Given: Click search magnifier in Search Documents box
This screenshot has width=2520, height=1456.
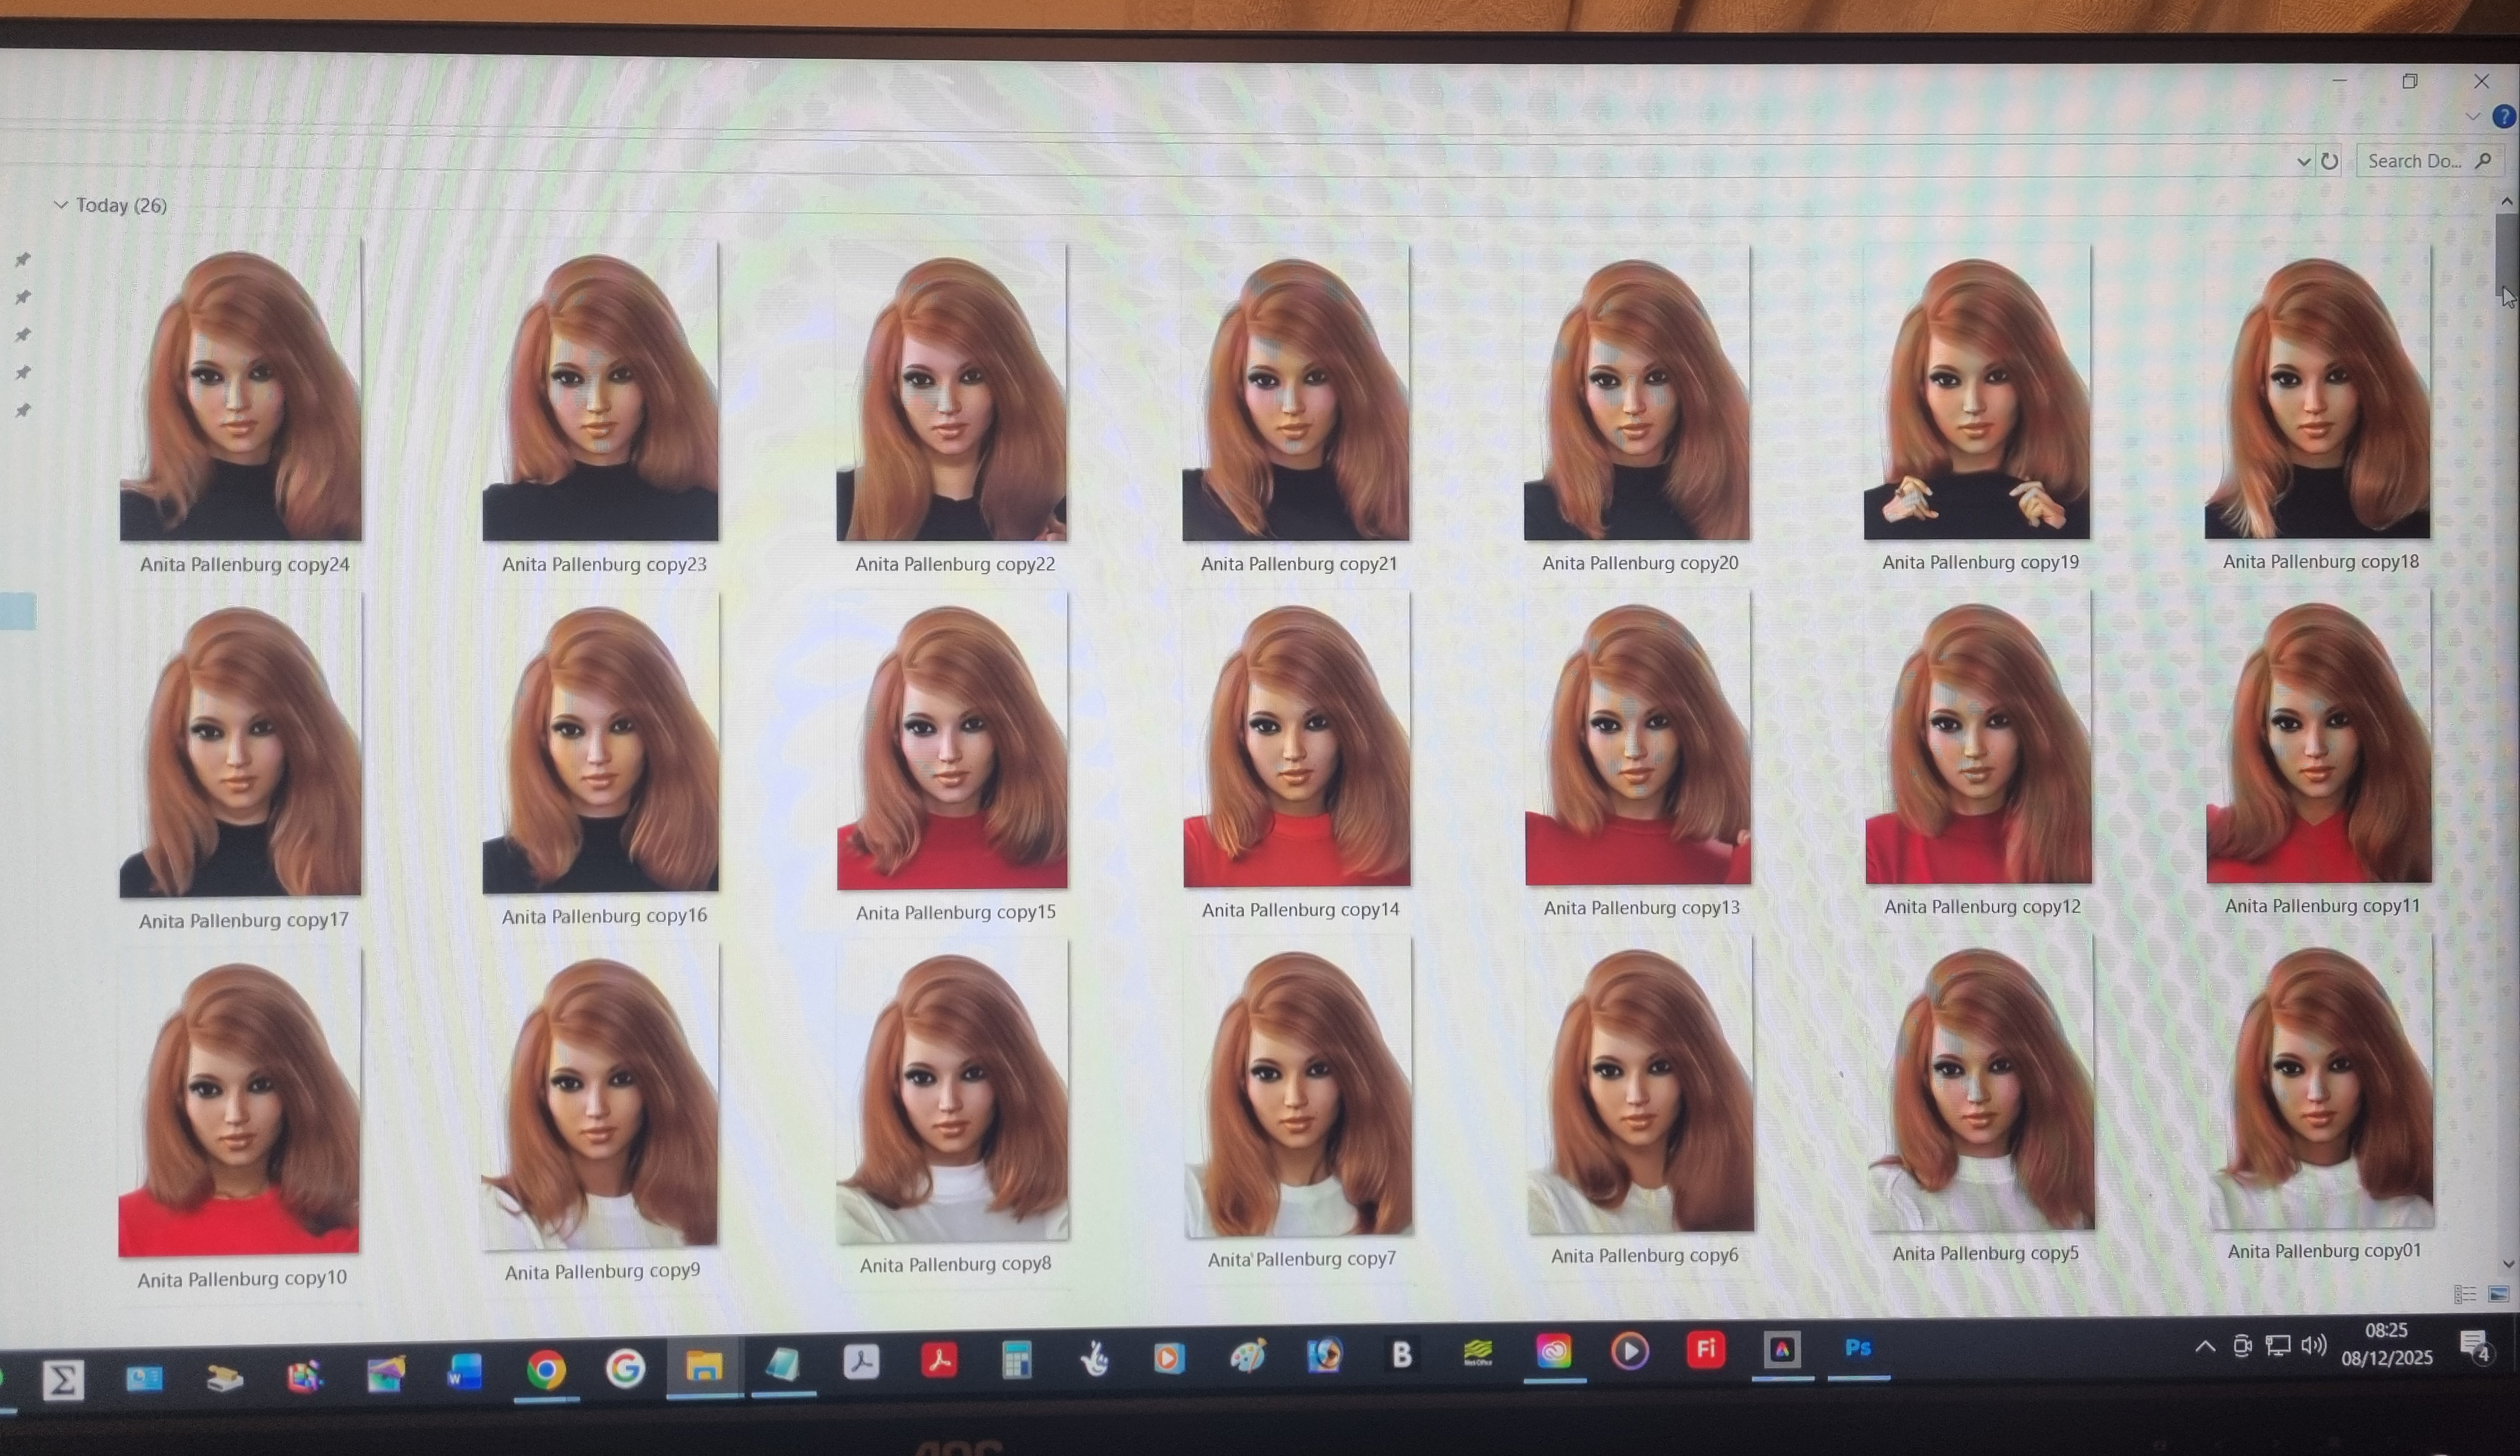Looking at the screenshot, I should tap(2482, 160).
